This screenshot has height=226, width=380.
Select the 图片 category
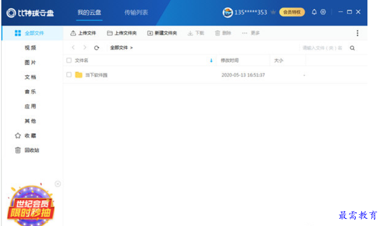point(30,62)
